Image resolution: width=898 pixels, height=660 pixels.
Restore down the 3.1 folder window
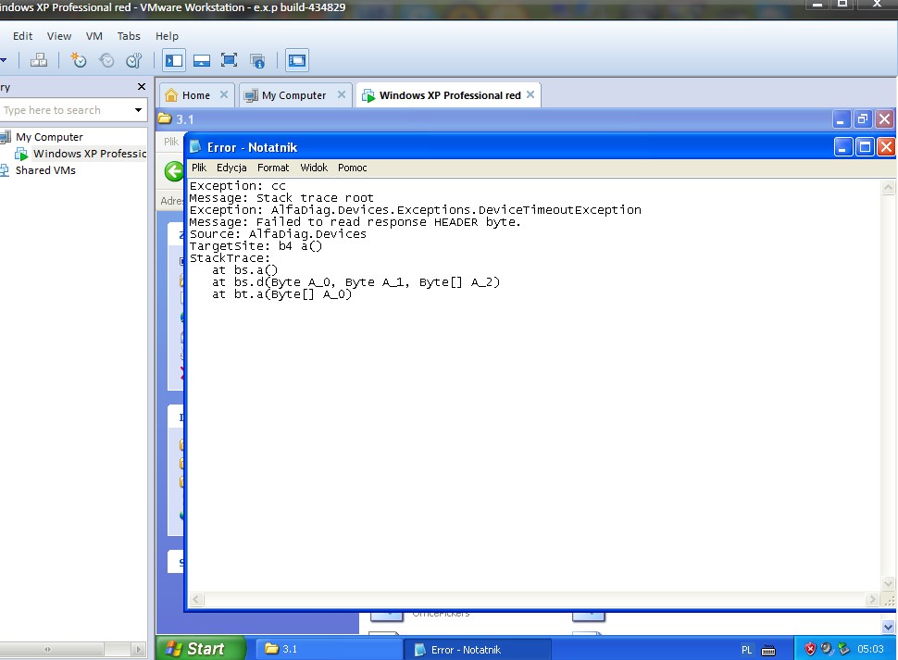click(863, 119)
